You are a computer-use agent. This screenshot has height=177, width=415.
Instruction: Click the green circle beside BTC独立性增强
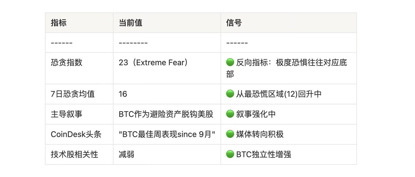tap(230, 154)
